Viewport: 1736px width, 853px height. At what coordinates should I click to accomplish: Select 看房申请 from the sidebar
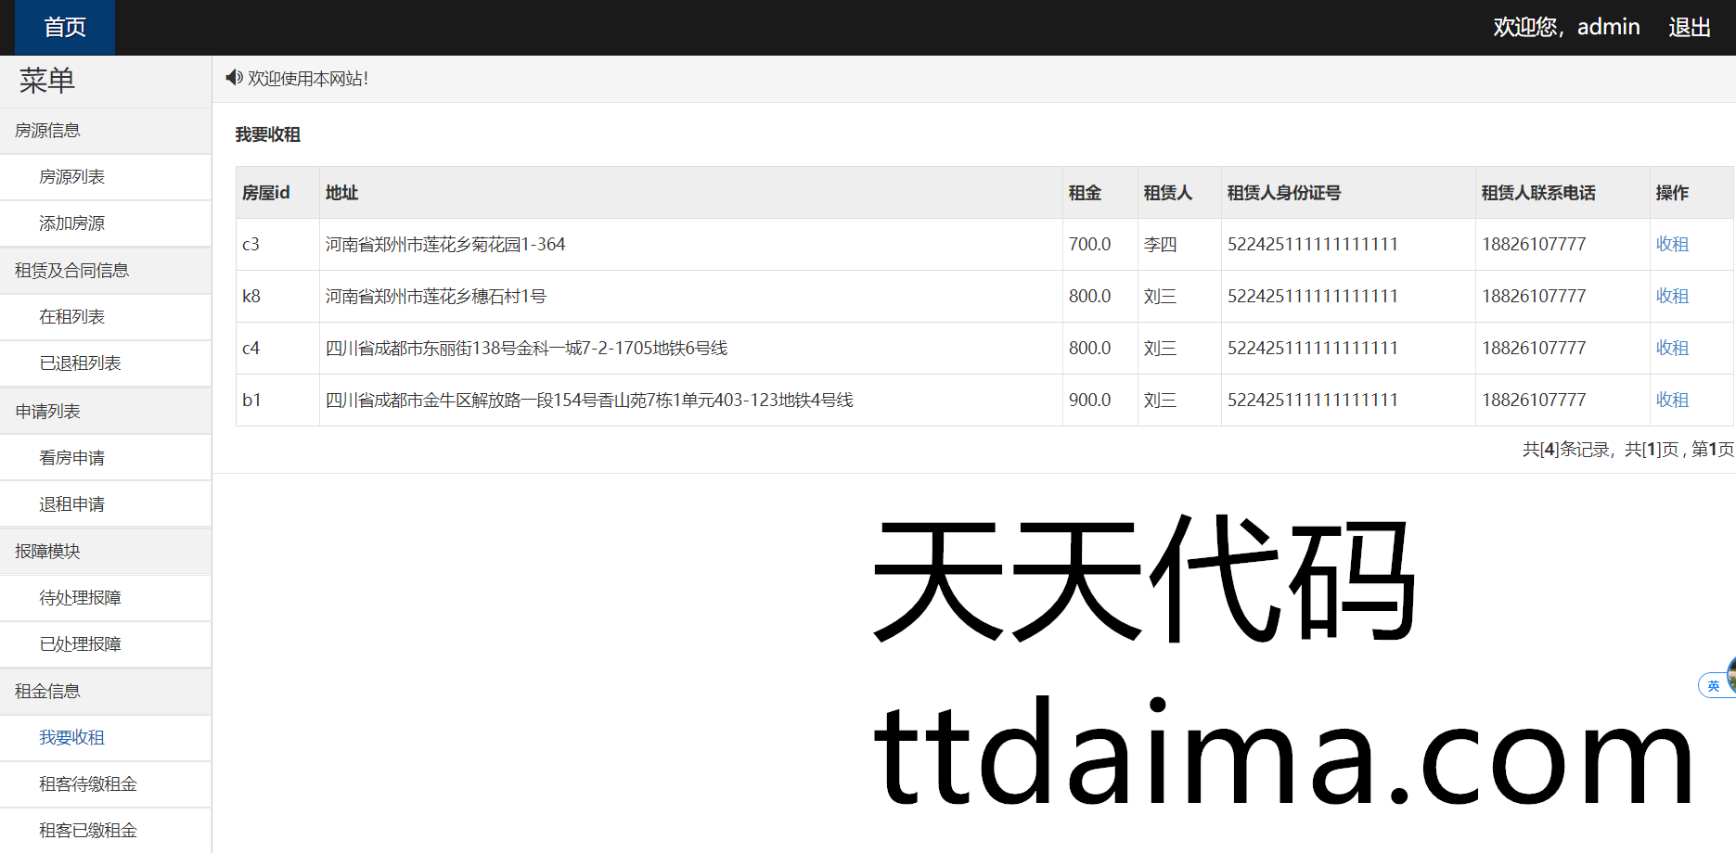point(72,458)
